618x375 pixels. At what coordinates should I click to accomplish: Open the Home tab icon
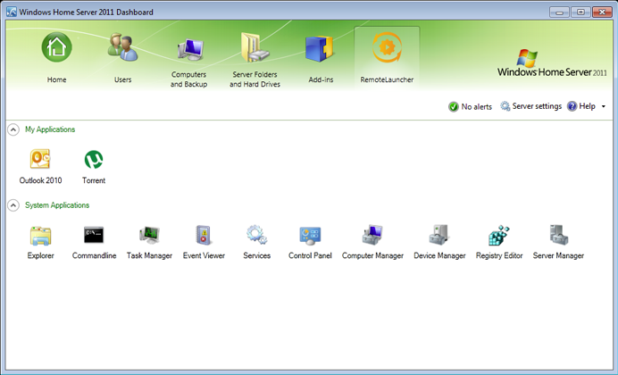57,47
